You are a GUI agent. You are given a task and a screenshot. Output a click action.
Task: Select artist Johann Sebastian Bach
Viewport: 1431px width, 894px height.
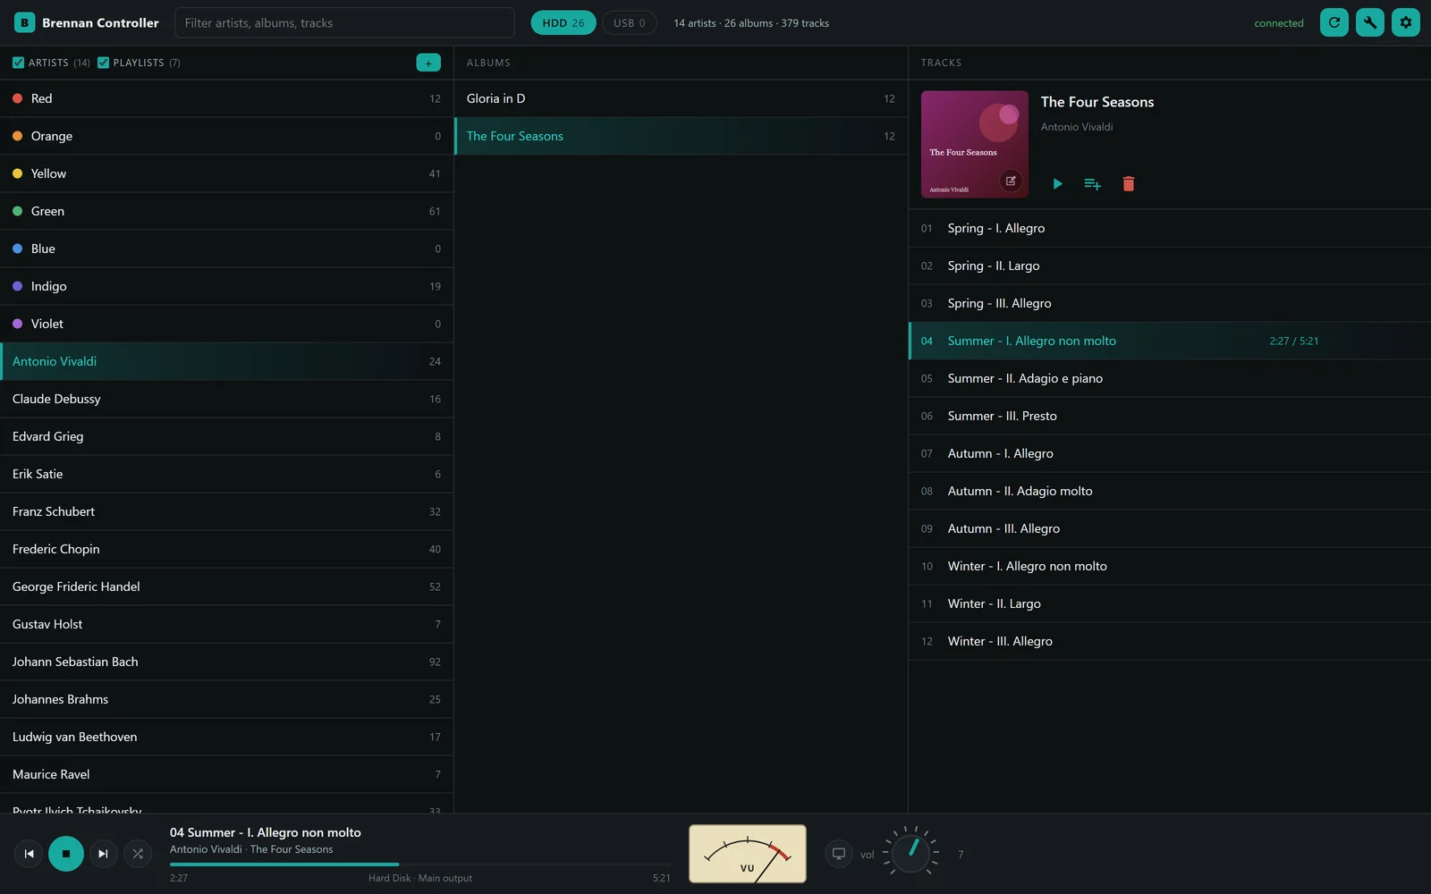point(226,662)
